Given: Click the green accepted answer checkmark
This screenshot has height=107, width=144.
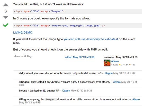Looking at the screenshot, I should (x=6, y=25).
